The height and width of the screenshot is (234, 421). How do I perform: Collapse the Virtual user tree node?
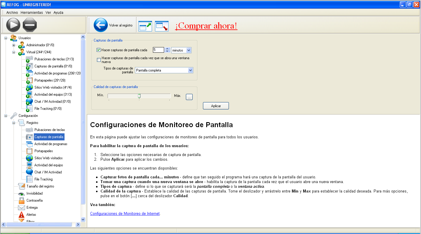click(x=14, y=52)
